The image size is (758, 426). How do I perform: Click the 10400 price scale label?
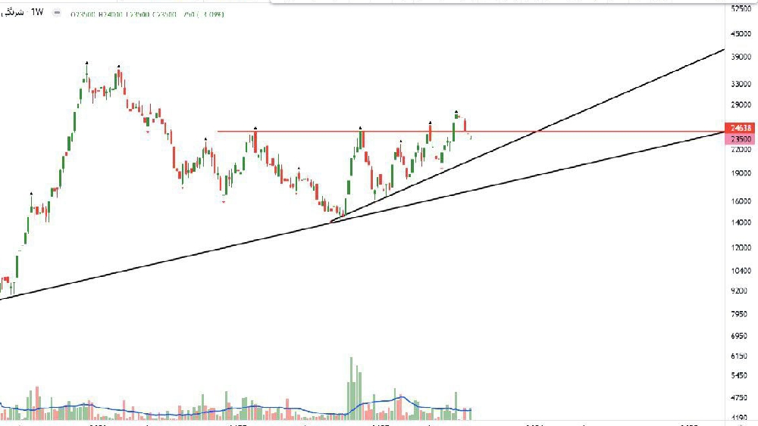(x=741, y=271)
